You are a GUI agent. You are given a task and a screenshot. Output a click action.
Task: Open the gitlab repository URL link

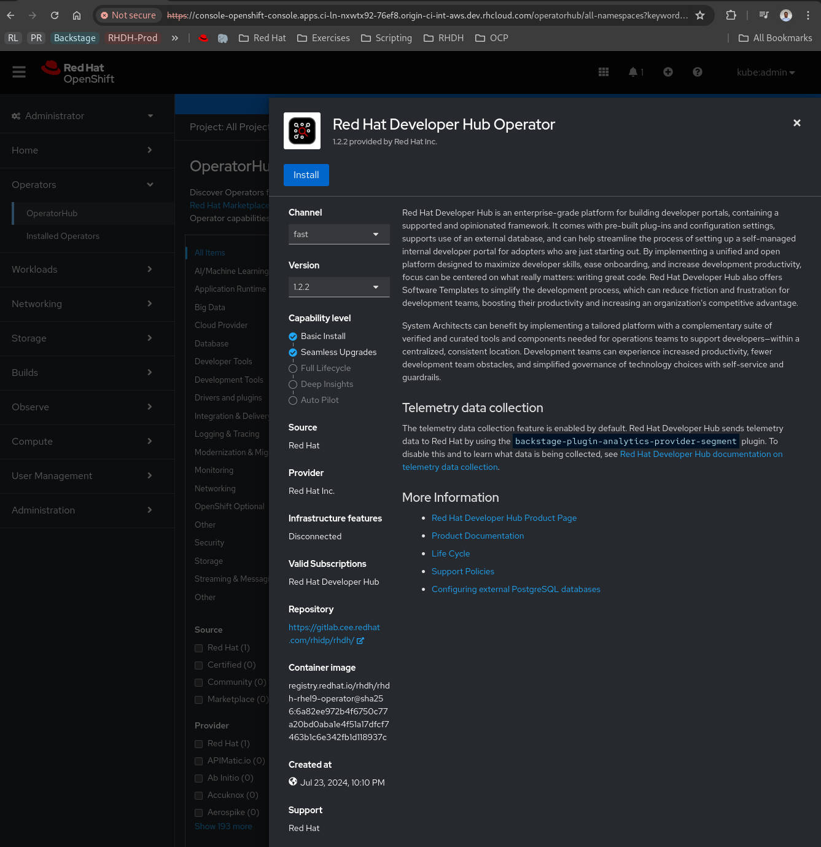click(334, 634)
